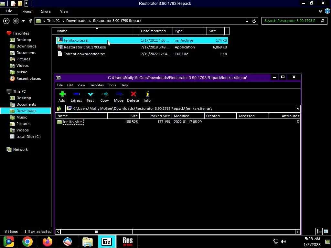The width and height of the screenshot is (331, 248).
Task: Open 7-Zip File menu
Action: pos(60,85)
